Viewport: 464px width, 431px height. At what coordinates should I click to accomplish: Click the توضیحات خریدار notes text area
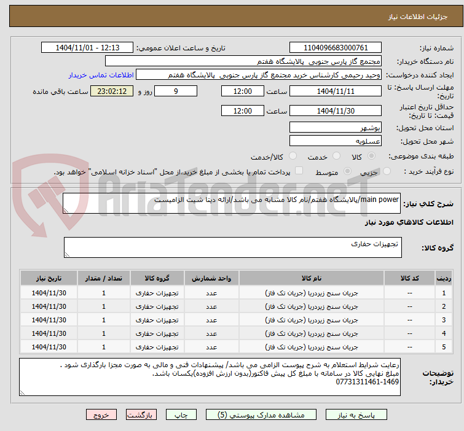pos(210,377)
